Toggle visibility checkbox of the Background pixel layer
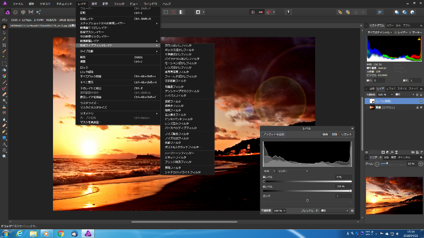Screen dimensions: 424x238 point(421,107)
